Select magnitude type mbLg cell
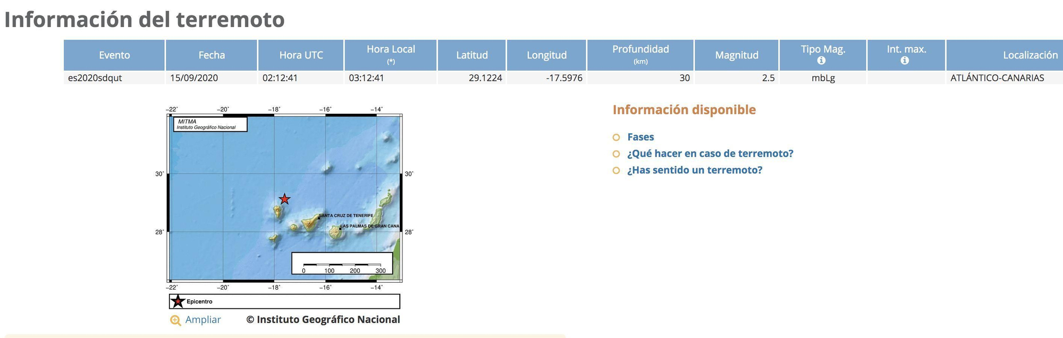The image size is (1063, 338). [823, 78]
